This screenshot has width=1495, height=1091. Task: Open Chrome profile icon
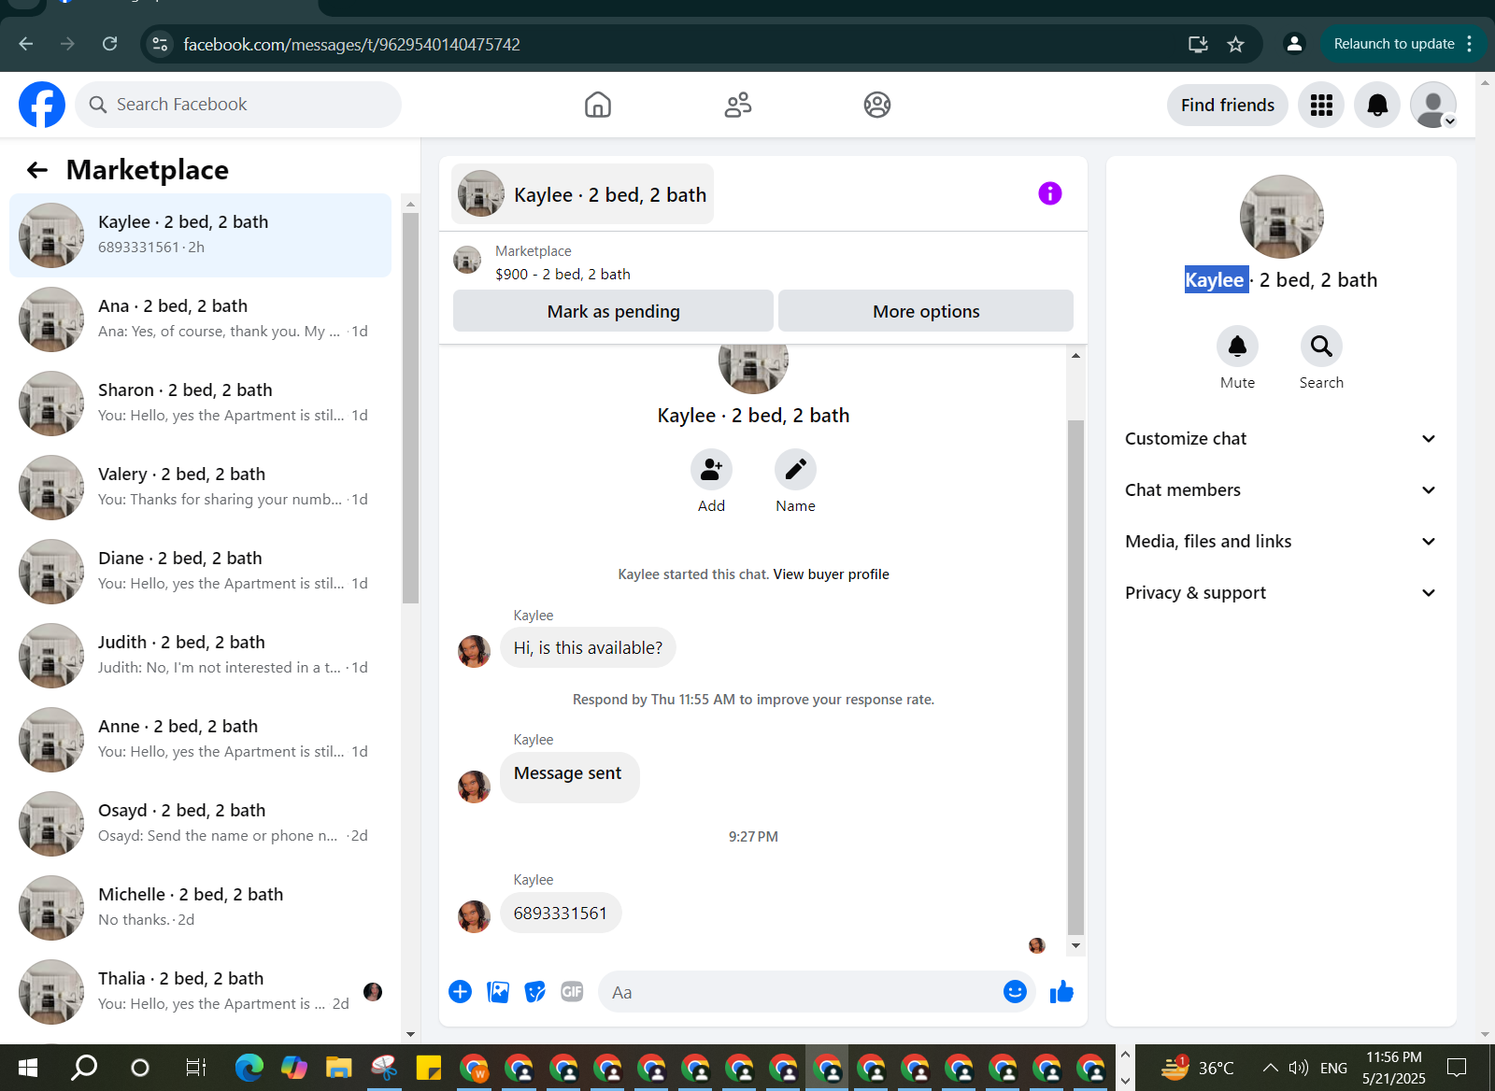[x=1294, y=44]
